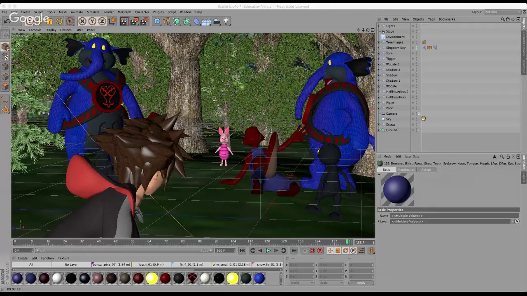527x296 pixels.
Task: Toggle the Z axis lock
Action: click(x=102, y=21)
